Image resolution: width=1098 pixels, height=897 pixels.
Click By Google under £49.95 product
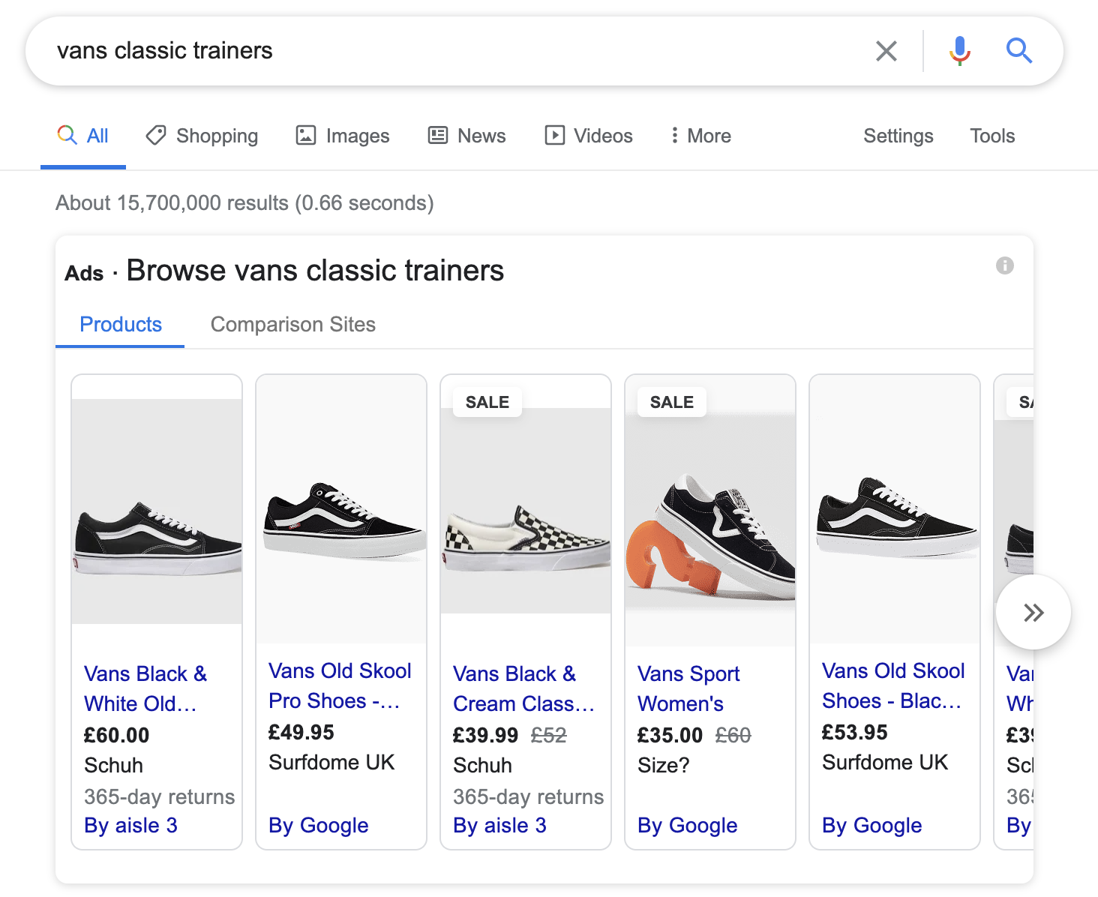(x=318, y=825)
